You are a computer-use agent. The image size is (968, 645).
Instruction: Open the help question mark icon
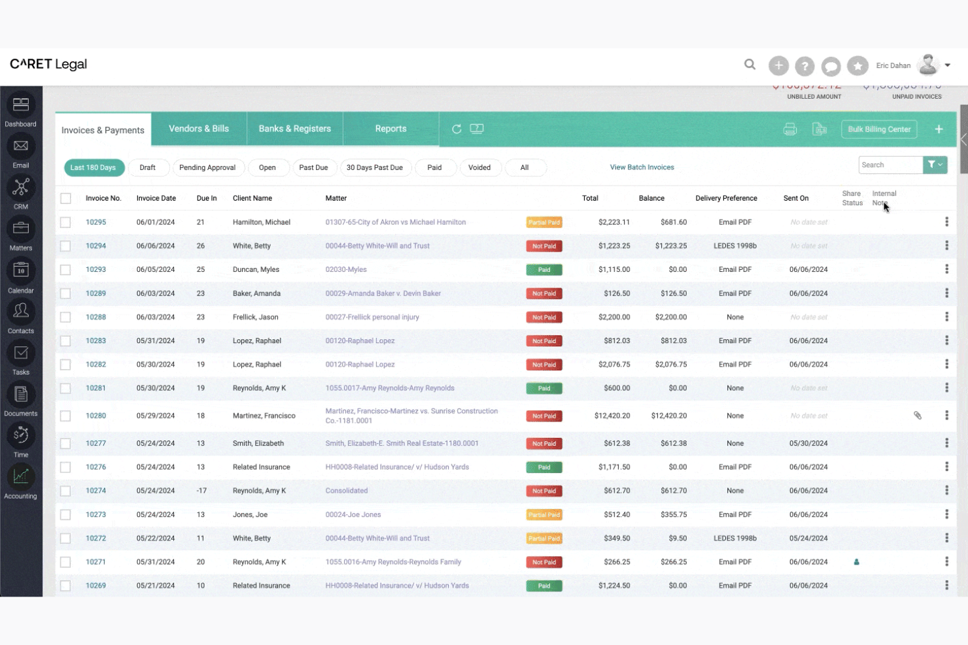(x=805, y=65)
